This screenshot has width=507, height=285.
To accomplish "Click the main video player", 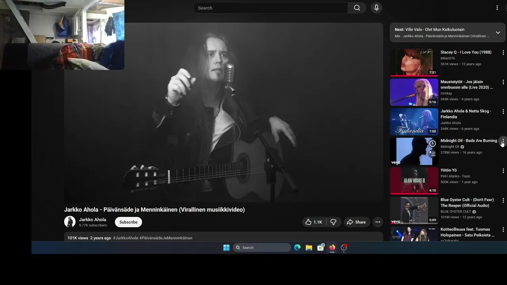I will coord(223,112).
